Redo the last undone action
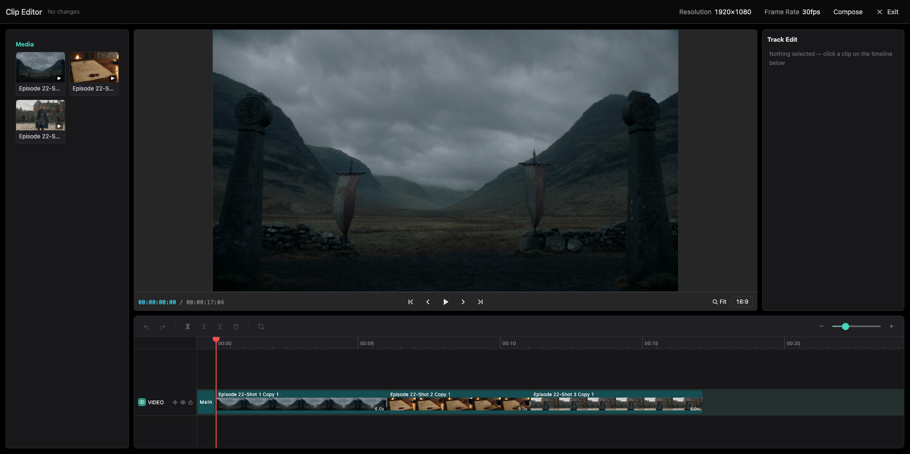 163,327
